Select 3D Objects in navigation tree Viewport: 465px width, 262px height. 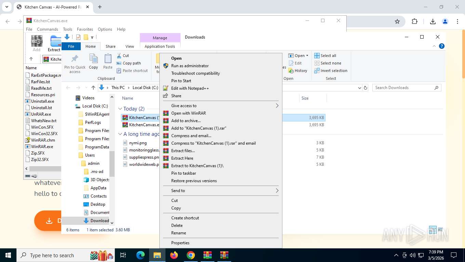tap(96, 180)
